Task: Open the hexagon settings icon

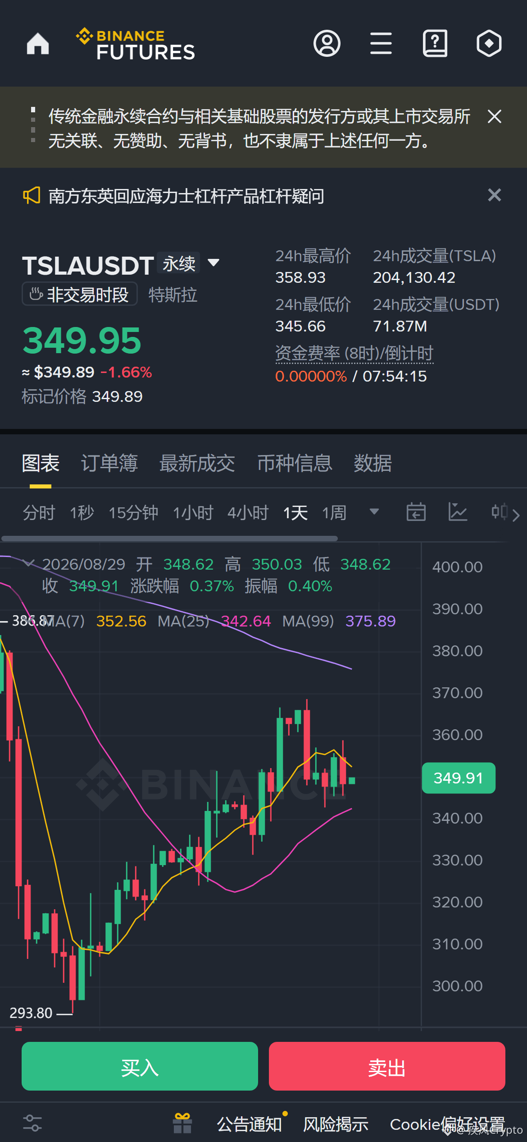Action: point(489,44)
